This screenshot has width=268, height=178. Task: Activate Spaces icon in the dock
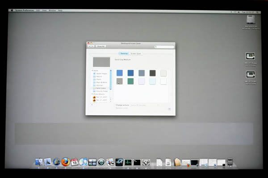(92, 162)
